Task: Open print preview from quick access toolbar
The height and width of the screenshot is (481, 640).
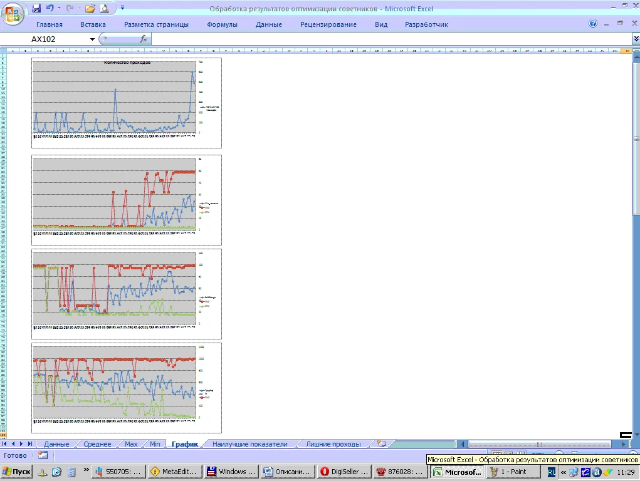Action: pos(104,8)
